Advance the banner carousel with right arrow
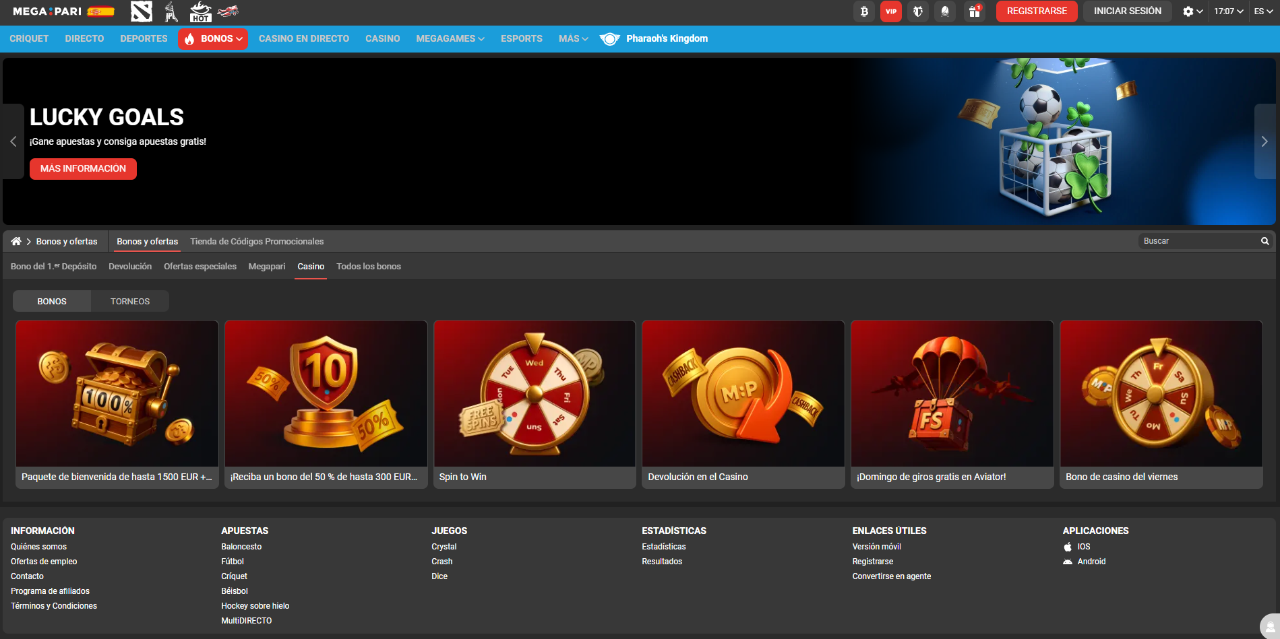Viewport: 1280px width, 639px height. [1264, 141]
